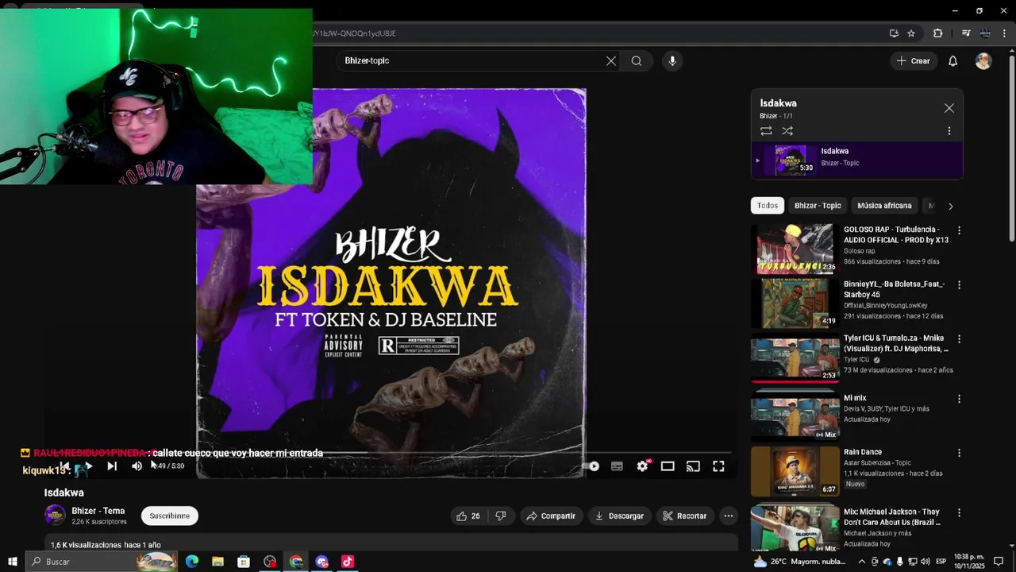Open the BinnieyYL Ba Boletse video title
1016x572 pixels.
[x=894, y=289]
